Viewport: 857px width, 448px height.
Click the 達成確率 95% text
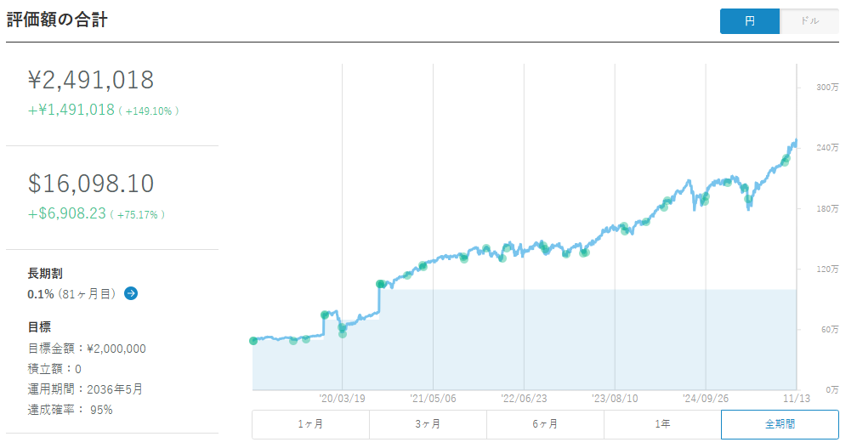point(70,410)
